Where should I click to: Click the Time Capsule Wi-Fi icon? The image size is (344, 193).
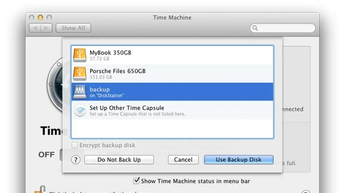pyautogui.click(x=80, y=110)
